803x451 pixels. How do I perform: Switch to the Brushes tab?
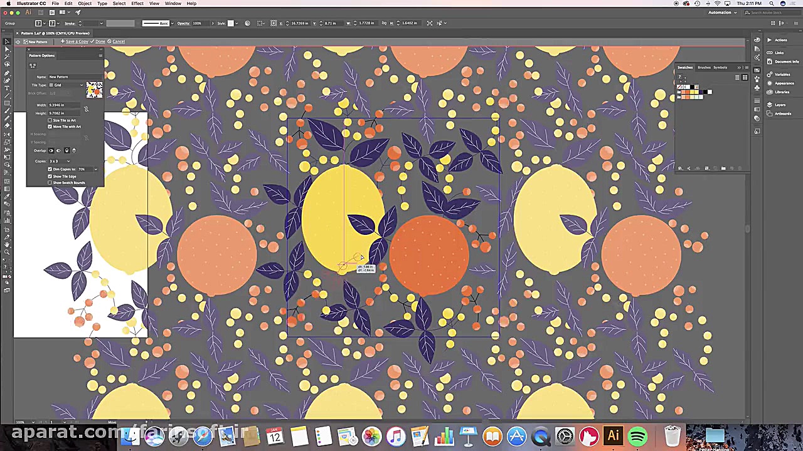704,68
